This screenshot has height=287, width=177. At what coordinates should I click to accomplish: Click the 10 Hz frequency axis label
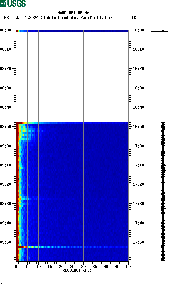[38, 267]
